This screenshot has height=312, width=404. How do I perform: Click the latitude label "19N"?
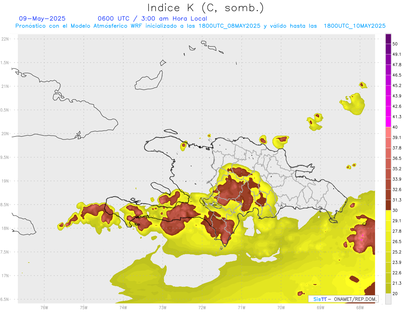5,181
